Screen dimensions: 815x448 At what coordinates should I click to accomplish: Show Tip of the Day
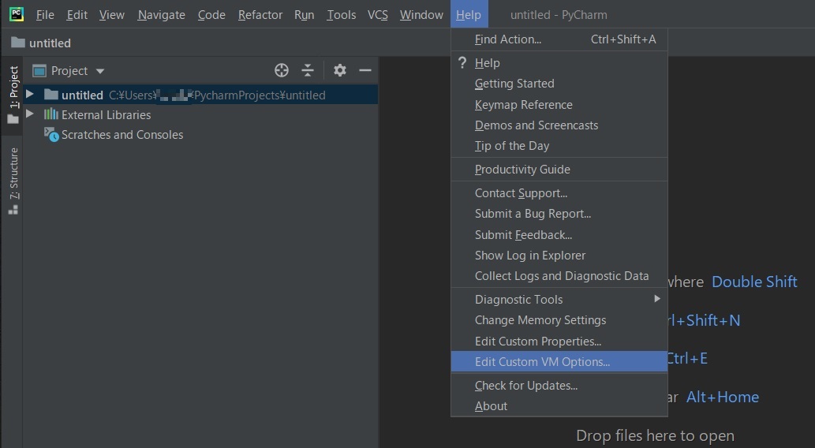pyautogui.click(x=559, y=146)
